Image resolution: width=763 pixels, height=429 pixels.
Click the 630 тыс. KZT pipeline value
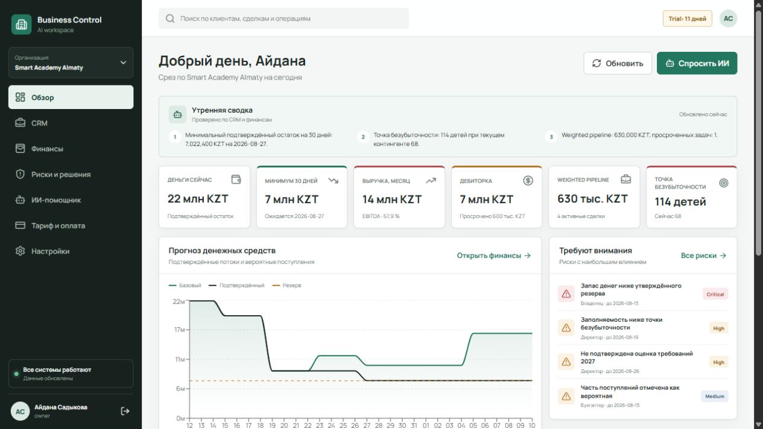(592, 199)
